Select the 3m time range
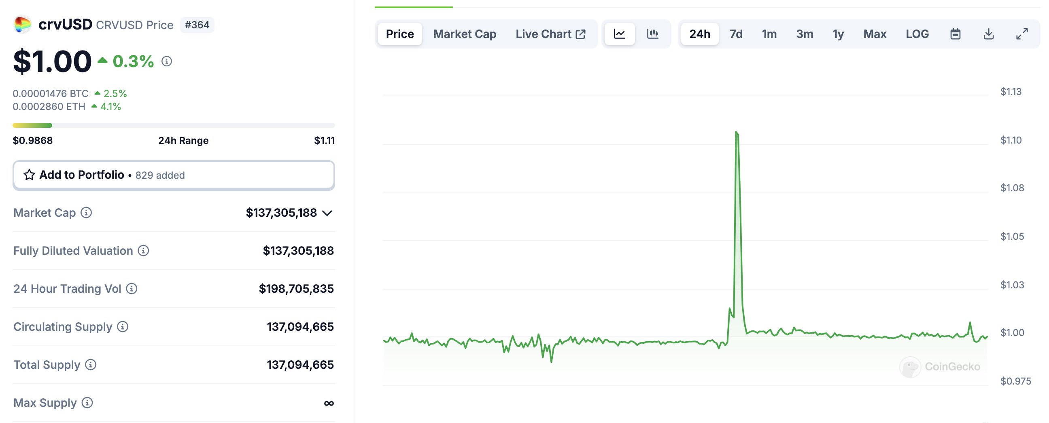1049x423 pixels. (805, 34)
